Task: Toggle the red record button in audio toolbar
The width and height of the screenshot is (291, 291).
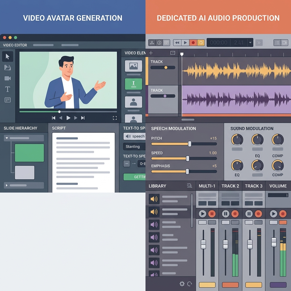Action: [193, 43]
